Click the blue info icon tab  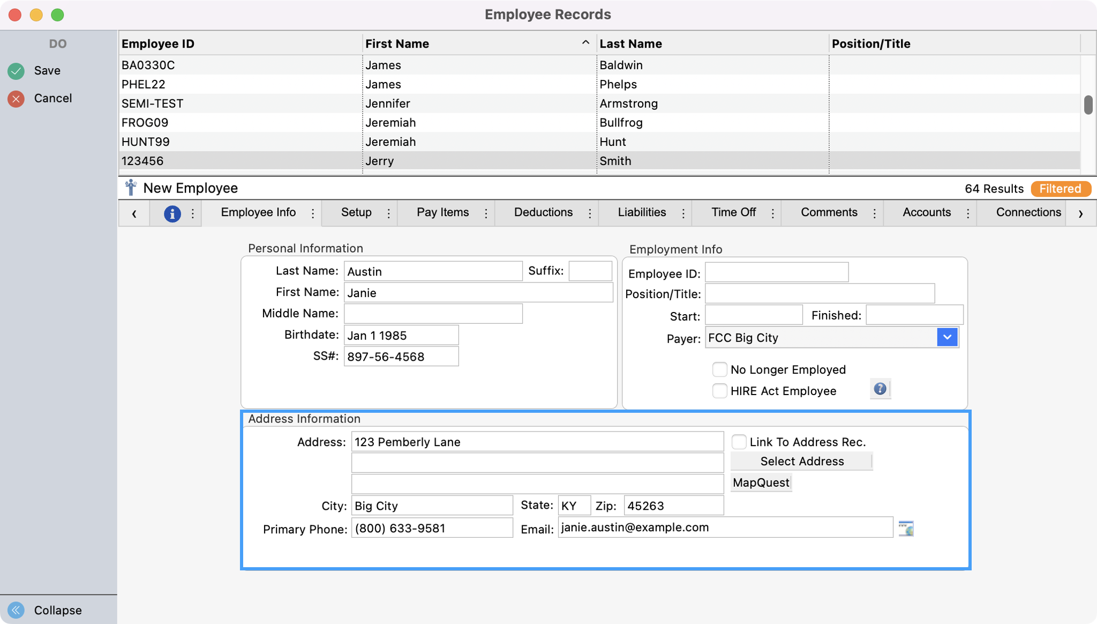point(172,213)
